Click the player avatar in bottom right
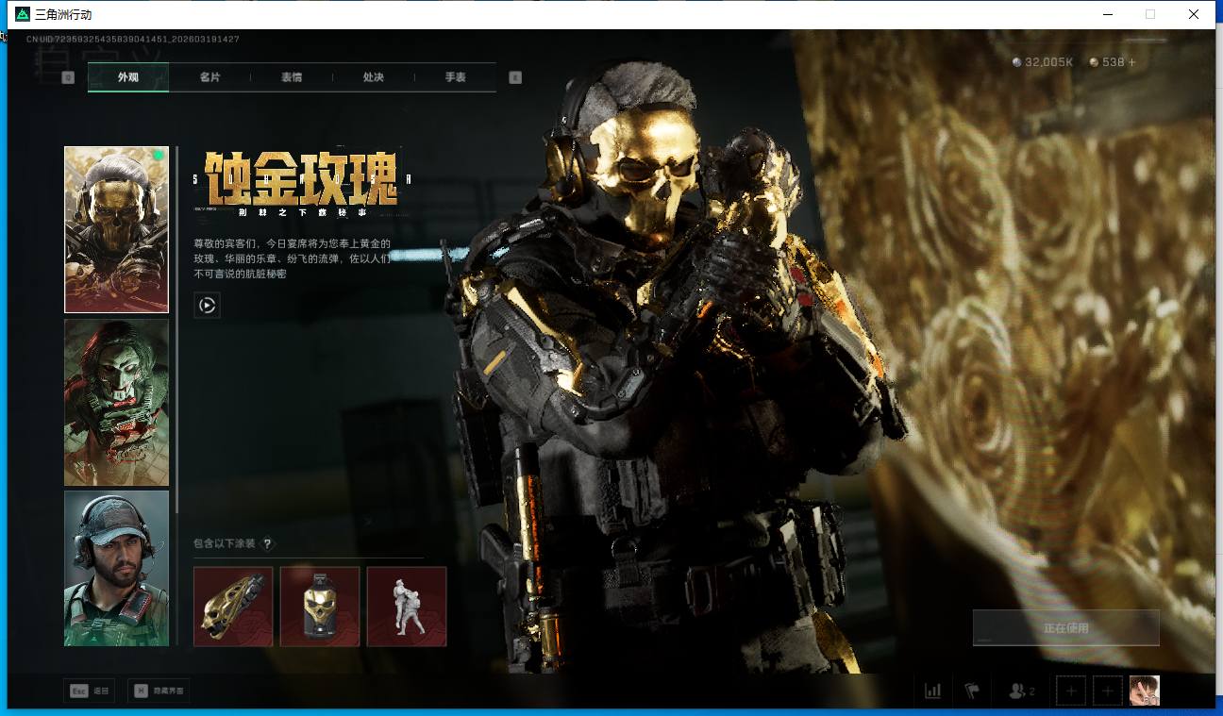1223x716 pixels. pyautogui.click(x=1144, y=691)
